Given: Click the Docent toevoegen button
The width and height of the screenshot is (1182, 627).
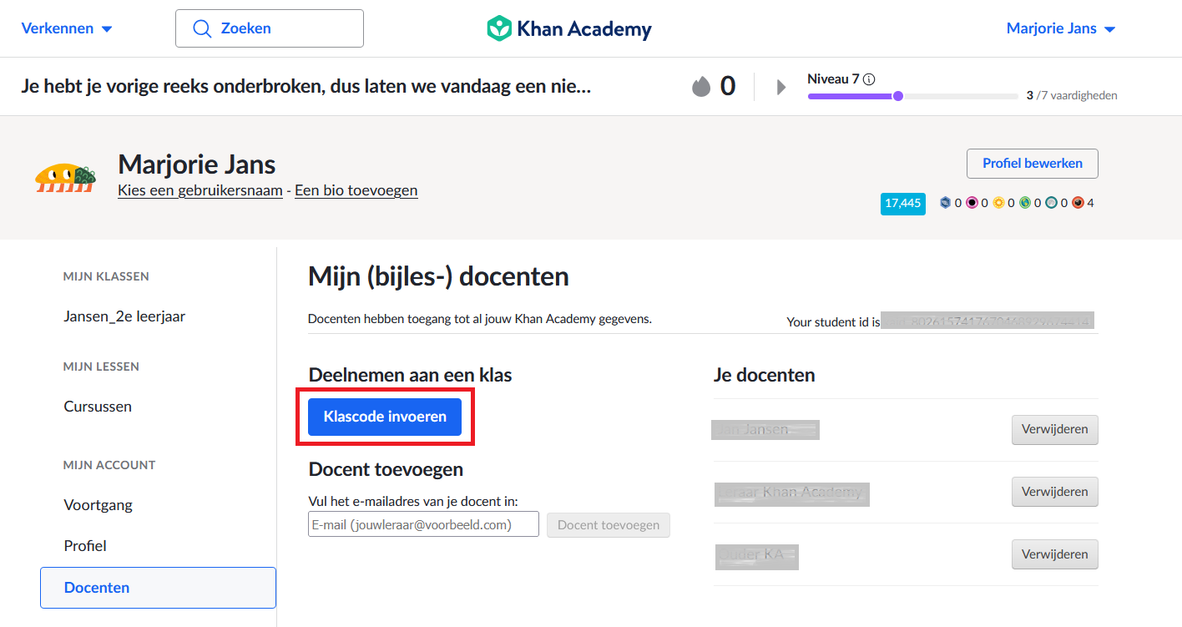Looking at the screenshot, I should tap(609, 525).
